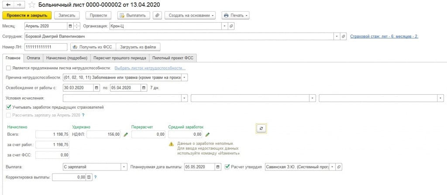Open the approver record via open icon
Image resolution: width=447 pixels, height=195 pixels.
click(x=339, y=167)
